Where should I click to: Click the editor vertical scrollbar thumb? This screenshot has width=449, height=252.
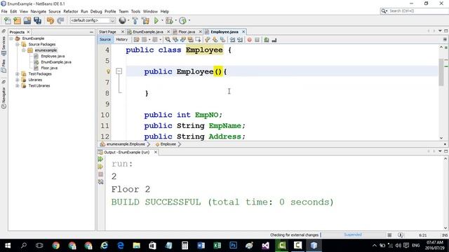click(x=441, y=72)
